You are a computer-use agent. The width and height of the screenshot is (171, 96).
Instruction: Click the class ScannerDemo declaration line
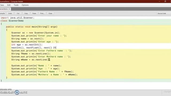pos(12,21)
